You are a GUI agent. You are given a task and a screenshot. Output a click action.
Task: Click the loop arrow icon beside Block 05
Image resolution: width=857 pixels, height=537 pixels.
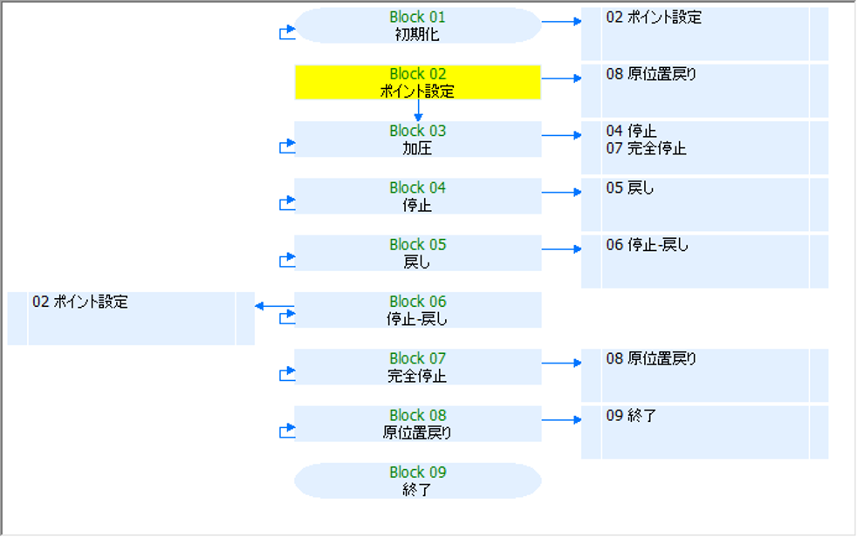pyautogui.click(x=287, y=260)
